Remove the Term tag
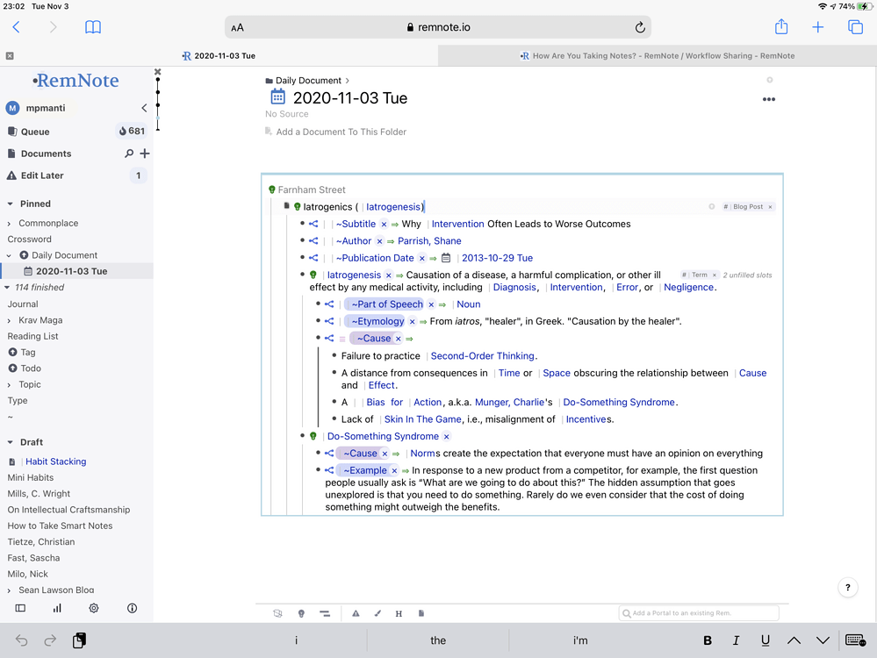 (x=715, y=275)
